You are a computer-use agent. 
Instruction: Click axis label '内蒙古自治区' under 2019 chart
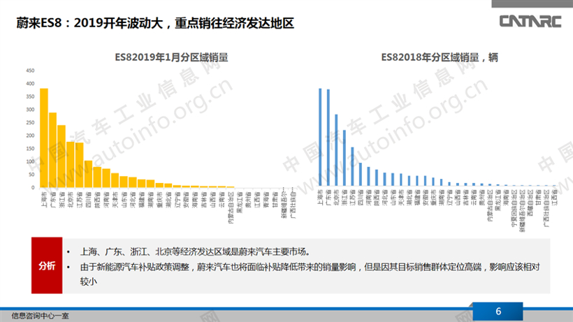231,207
